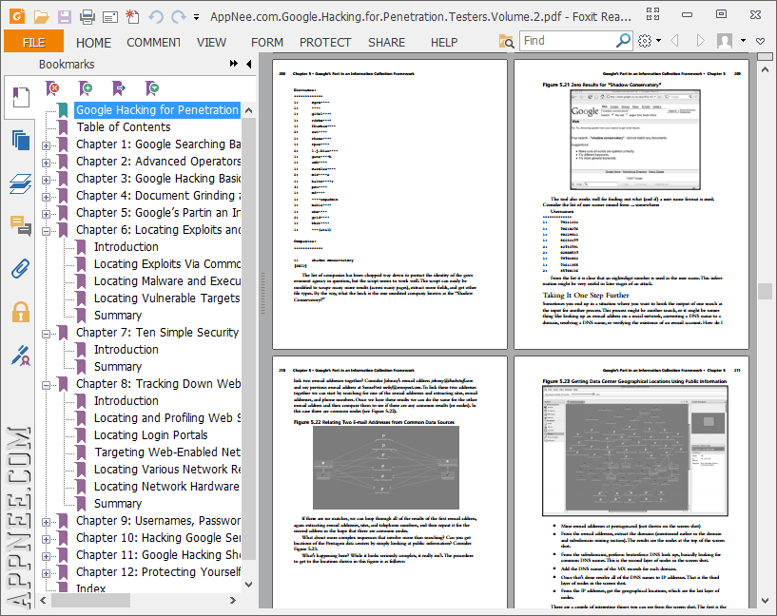
Task: Click inside the Find search field
Action: pos(569,41)
